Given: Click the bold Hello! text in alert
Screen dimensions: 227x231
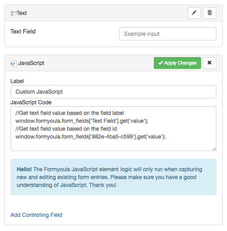Looking at the screenshot, I should [x=24, y=169].
